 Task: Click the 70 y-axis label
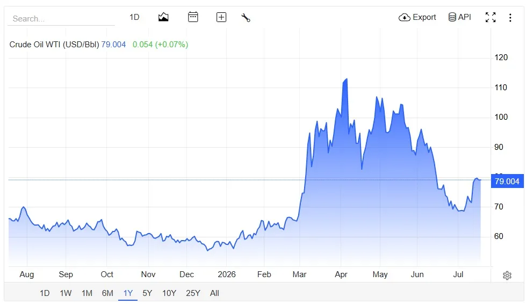(499, 207)
